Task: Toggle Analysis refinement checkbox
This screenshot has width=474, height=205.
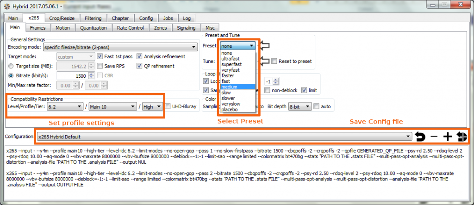Action: click(x=139, y=56)
